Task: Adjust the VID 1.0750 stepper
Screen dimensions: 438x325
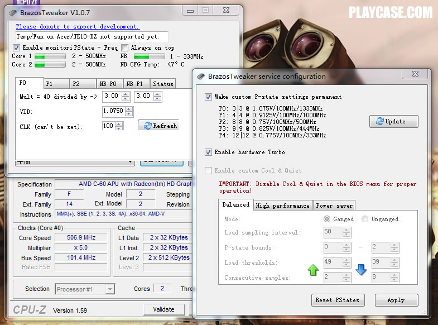Action: (129, 112)
